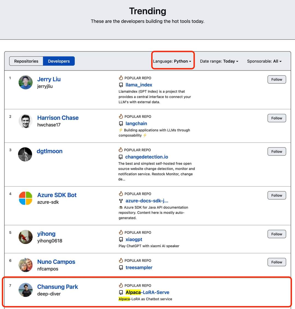Click Harrison Chase's avatar photo
The width and height of the screenshot is (295, 309).
pos(25,121)
